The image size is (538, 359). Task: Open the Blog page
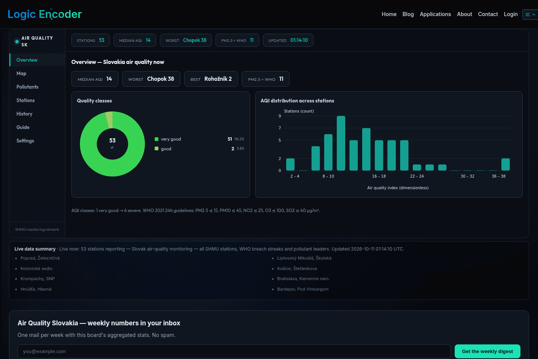pos(408,14)
